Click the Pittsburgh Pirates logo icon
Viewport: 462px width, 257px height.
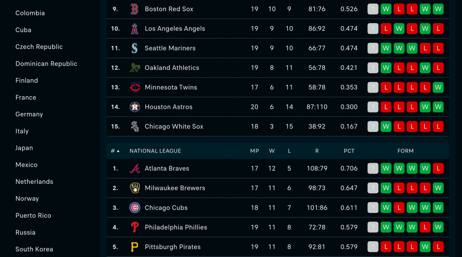135,247
